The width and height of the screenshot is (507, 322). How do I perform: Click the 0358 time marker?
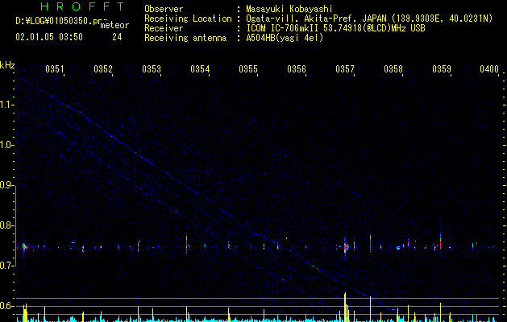393,69
